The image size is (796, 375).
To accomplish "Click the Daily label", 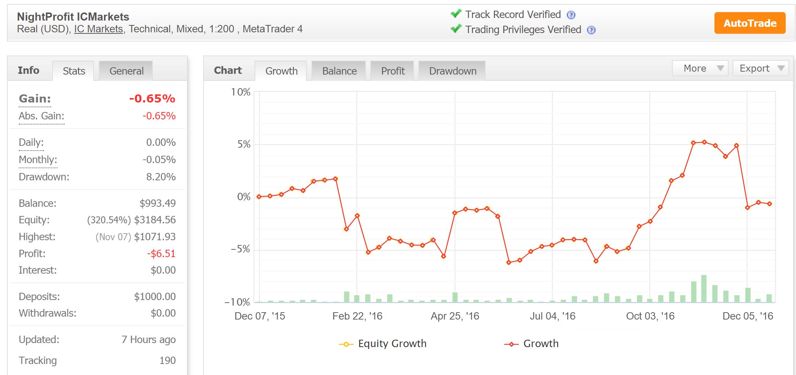I will [31, 143].
